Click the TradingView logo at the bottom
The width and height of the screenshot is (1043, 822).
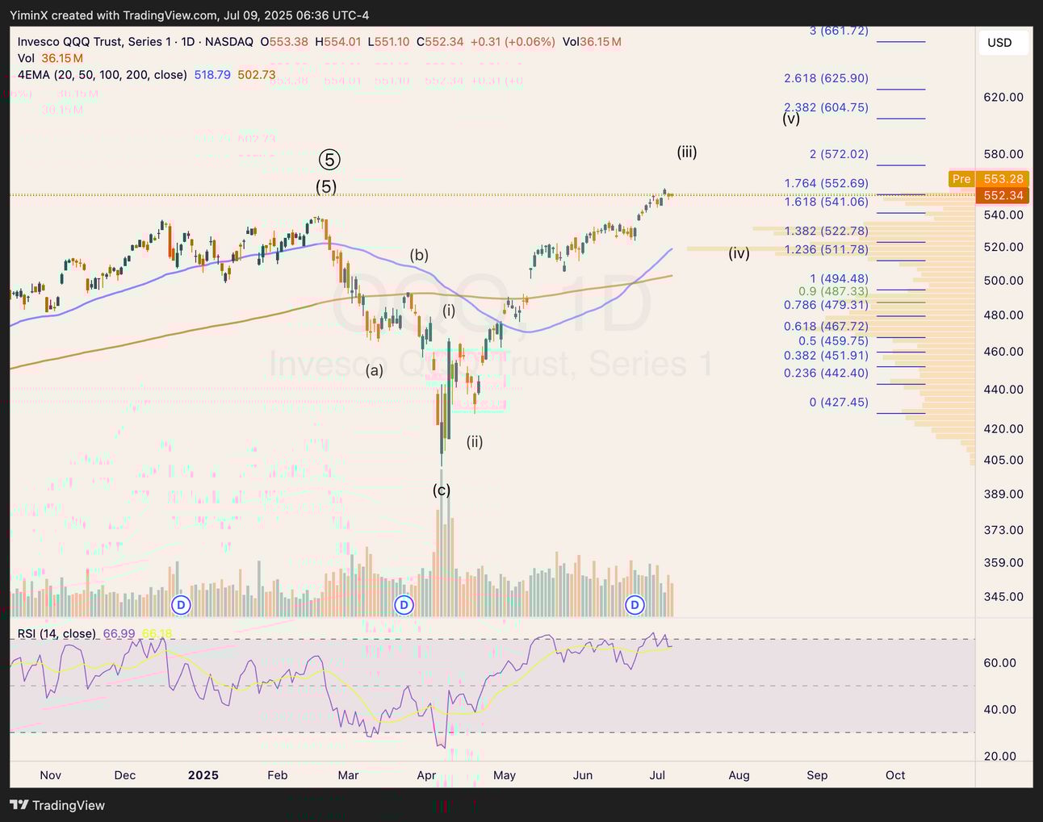coord(57,805)
